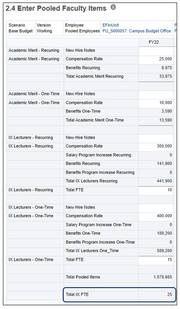Image resolution: width=180 pixels, height=309 pixels.
Task: Click Academic Merit Recurring New Hire Notes cell
Action: (x=156, y=50)
